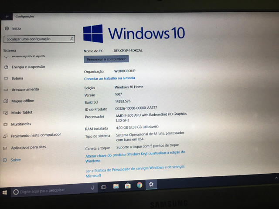279x209 pixels.
Task: Click the Início label
Action: click(17, 28)
